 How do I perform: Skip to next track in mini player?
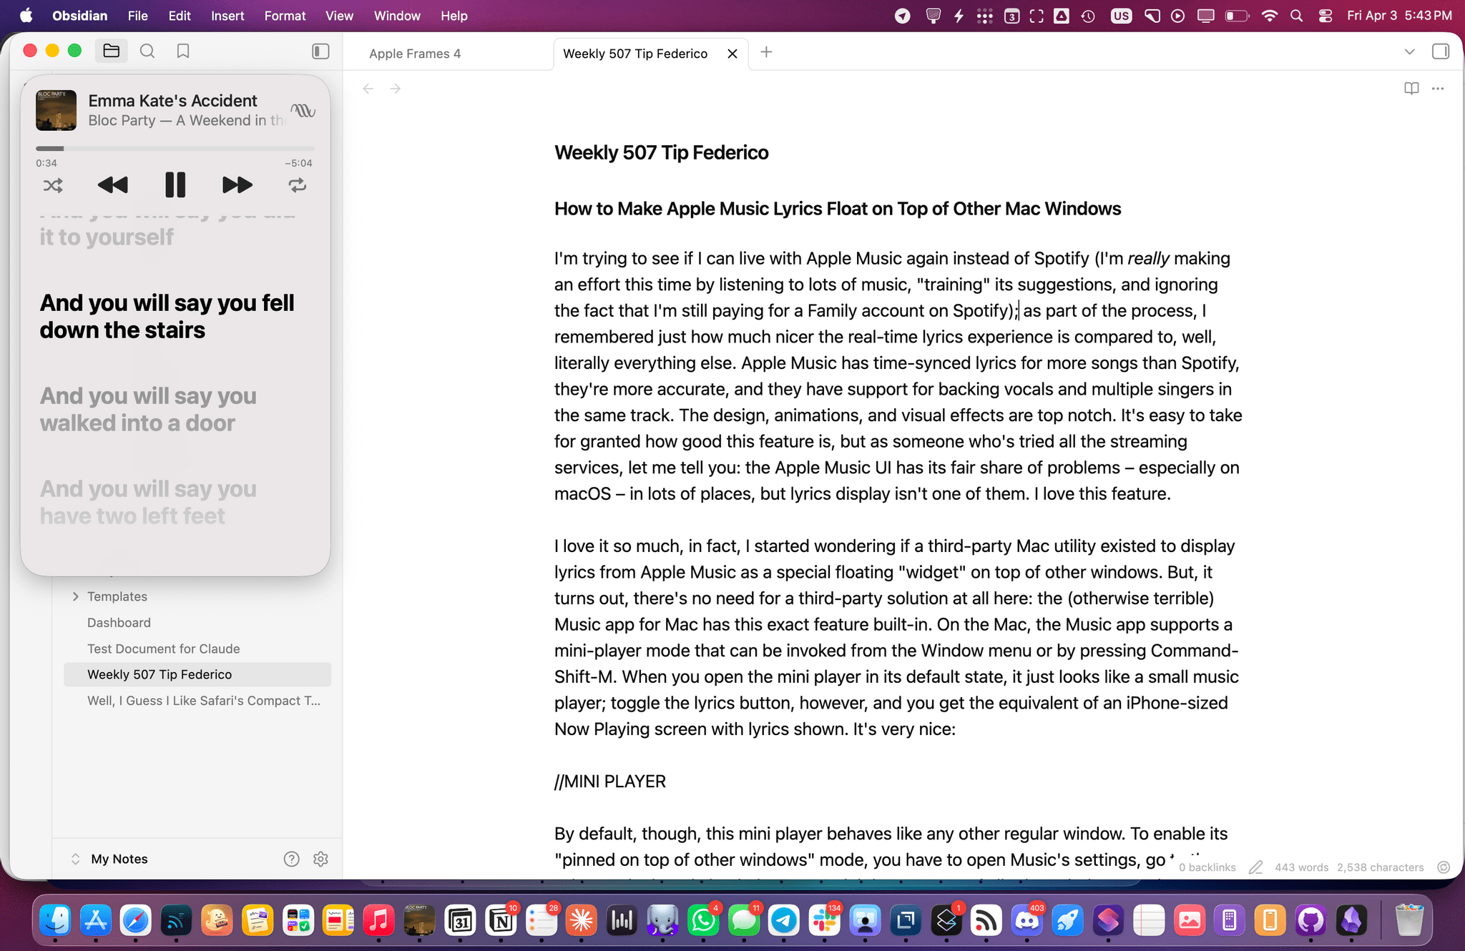point(237,185)
